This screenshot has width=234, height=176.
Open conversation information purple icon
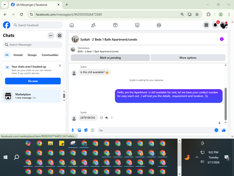pos(222,39)
